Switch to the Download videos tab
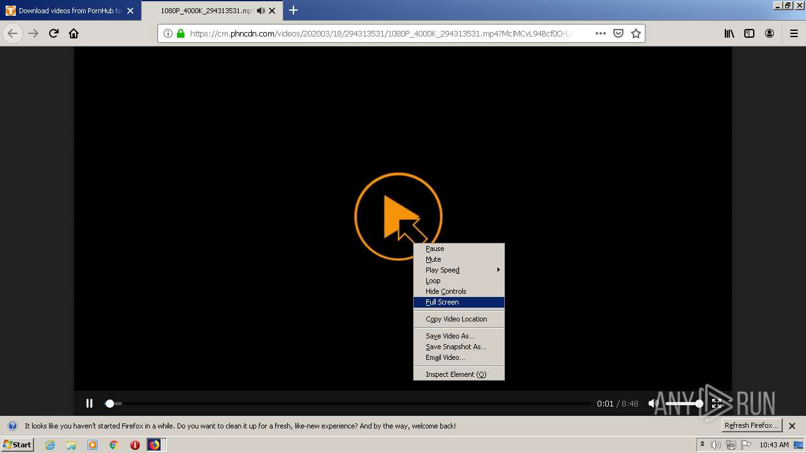Image resolution: width=806 pixels, height=453 pixels. click(71, 11)
